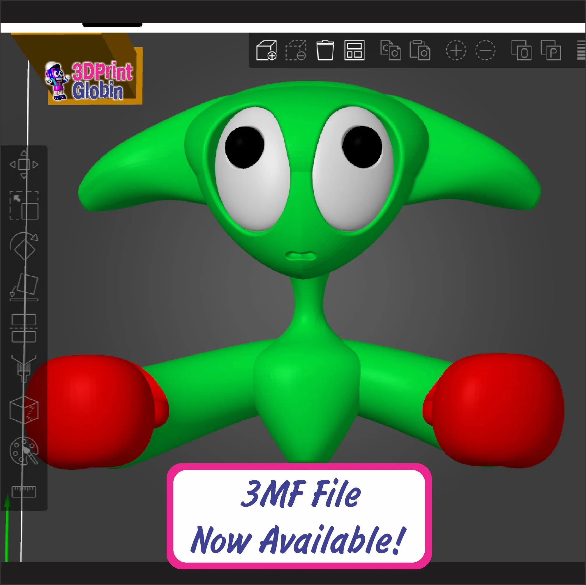The image size is (586, 585).
Task: Open the Seam painting cube tool
Action: pyautogui.click(x=24, y=410)
